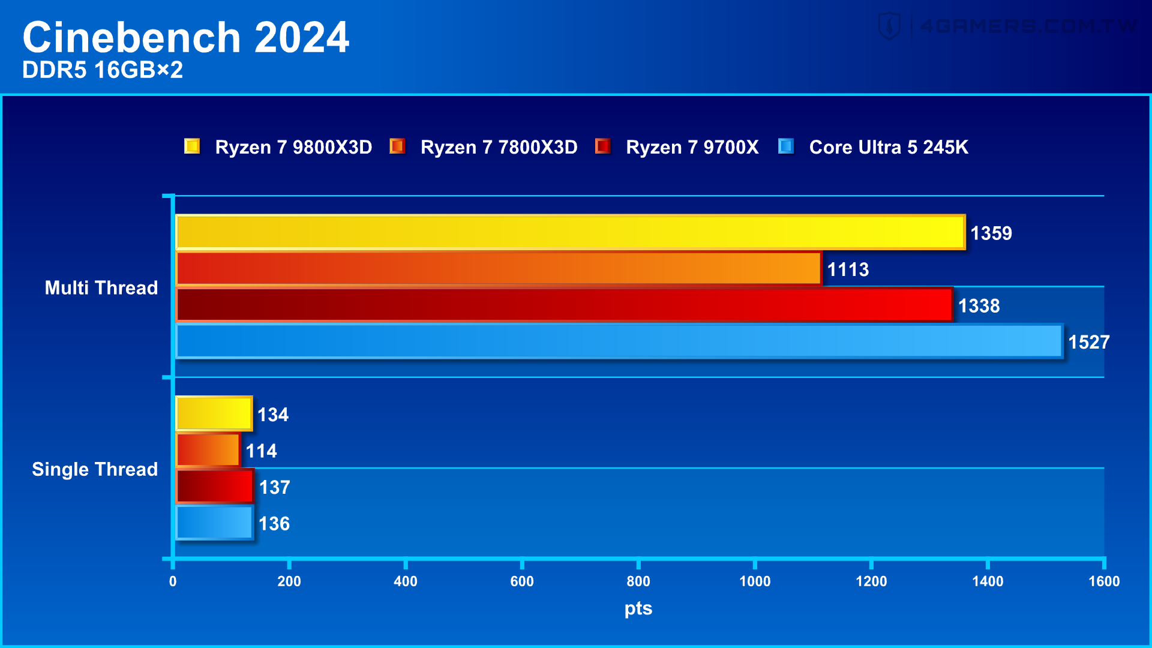Click the 1200 axis tick label
Image resolution: width=1152 pixels, height=648 pixels.
coord(871,581)
